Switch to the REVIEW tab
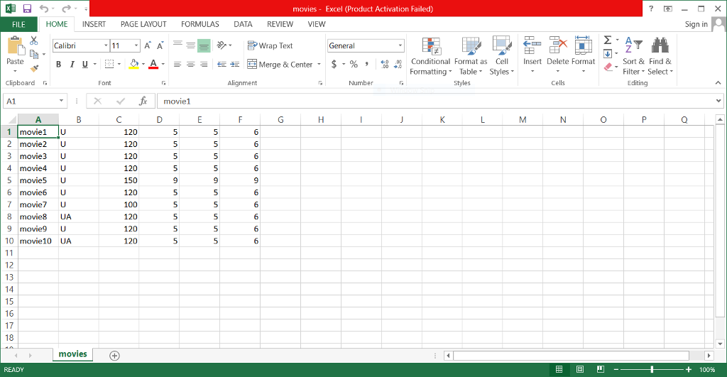This screenshot has height=377, width=727. pyautogui.click(x=280, y=24)
